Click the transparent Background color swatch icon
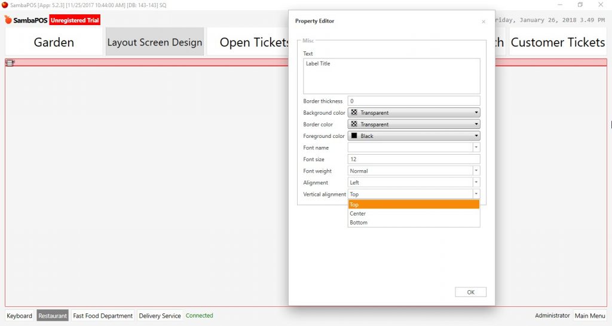The image size is (612, 326). pos(354,112)
